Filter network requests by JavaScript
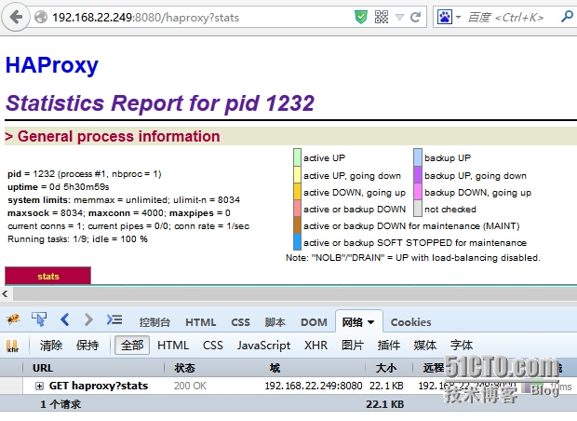The image size is (577, 421). tap(263, 346)
